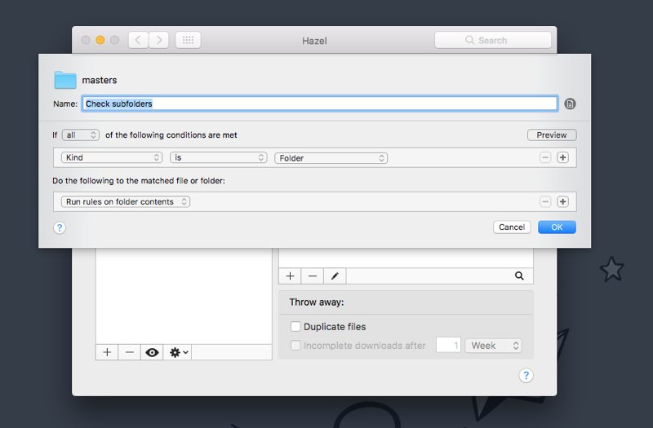Go forward in System Preferences
The width and height of the screenshot is (653, 428).
158,40
